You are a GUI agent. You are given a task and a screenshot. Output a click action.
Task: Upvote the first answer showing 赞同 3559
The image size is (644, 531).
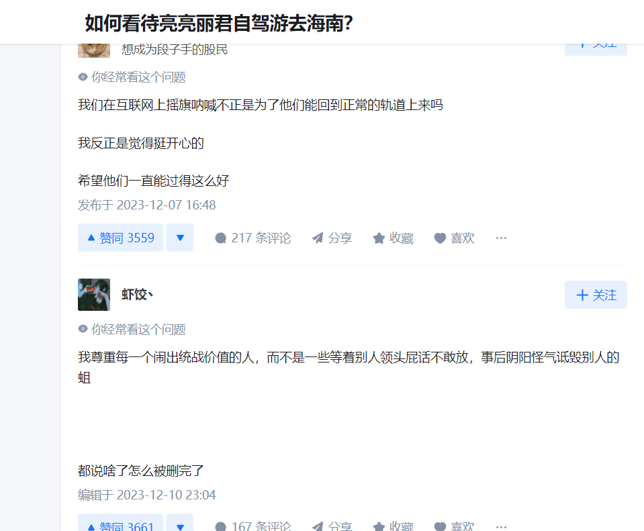(120, 238)
